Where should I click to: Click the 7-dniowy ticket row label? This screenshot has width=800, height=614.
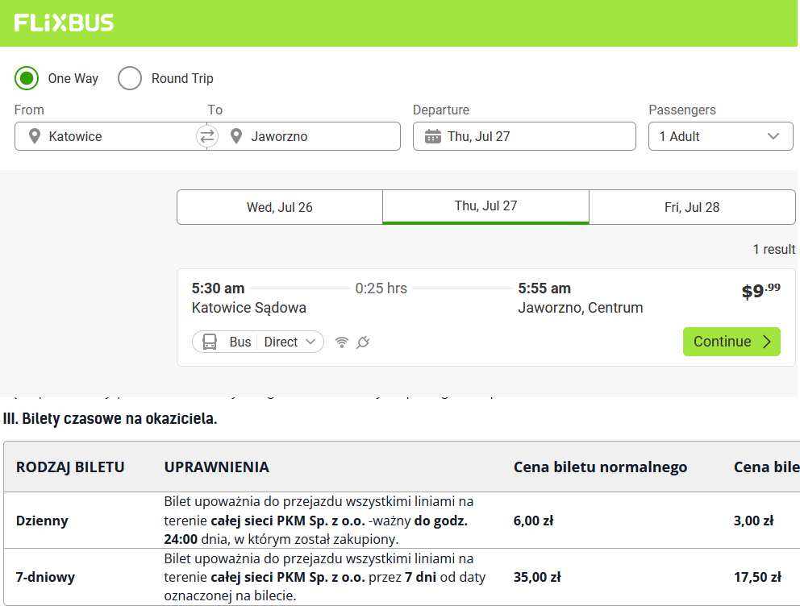pyautogui.click(x=45, y=577)
